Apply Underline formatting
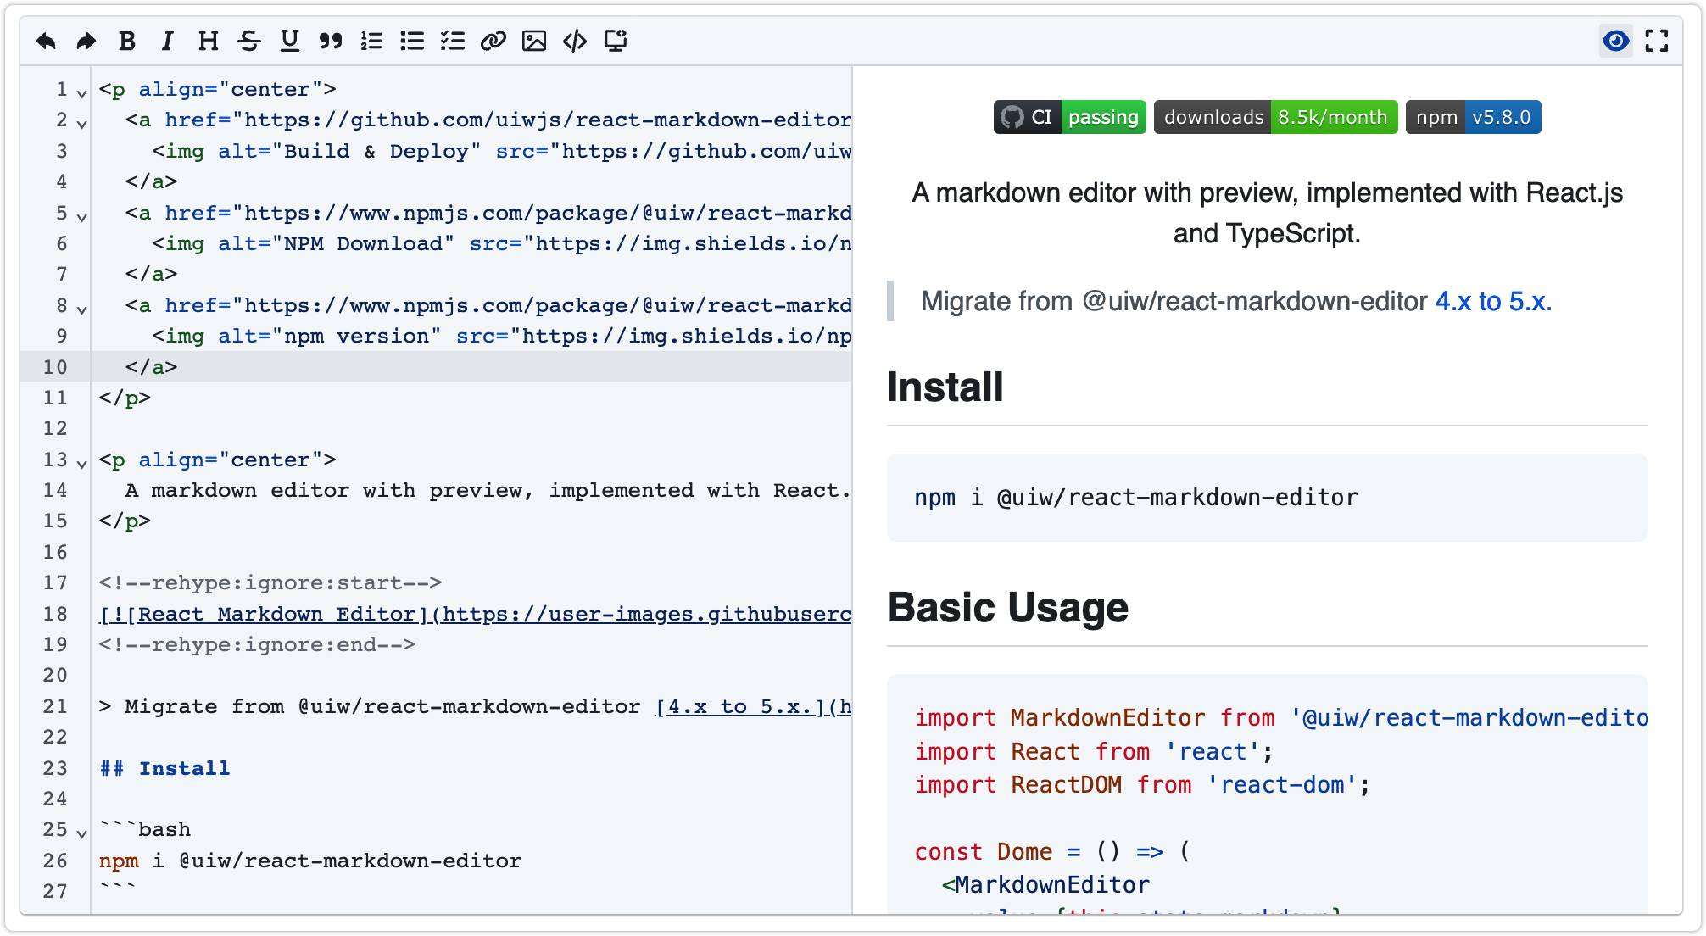The height and width of the screenshot is (936, 1706). pyautogui.click(x=289, y=40)
